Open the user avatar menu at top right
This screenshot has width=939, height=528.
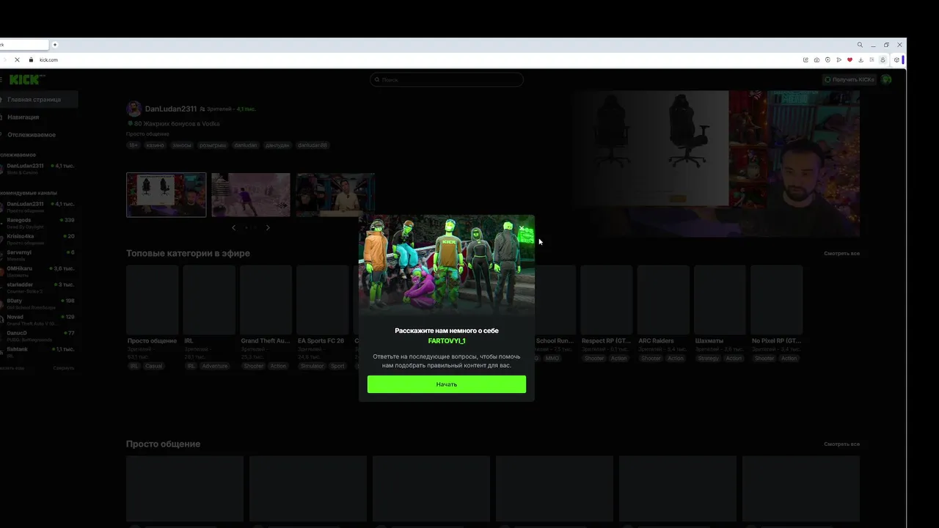point(886,79)
